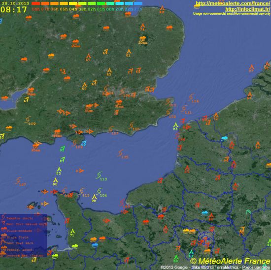Click the 08:17 time display
271x270 pixels.
[14, 10]
